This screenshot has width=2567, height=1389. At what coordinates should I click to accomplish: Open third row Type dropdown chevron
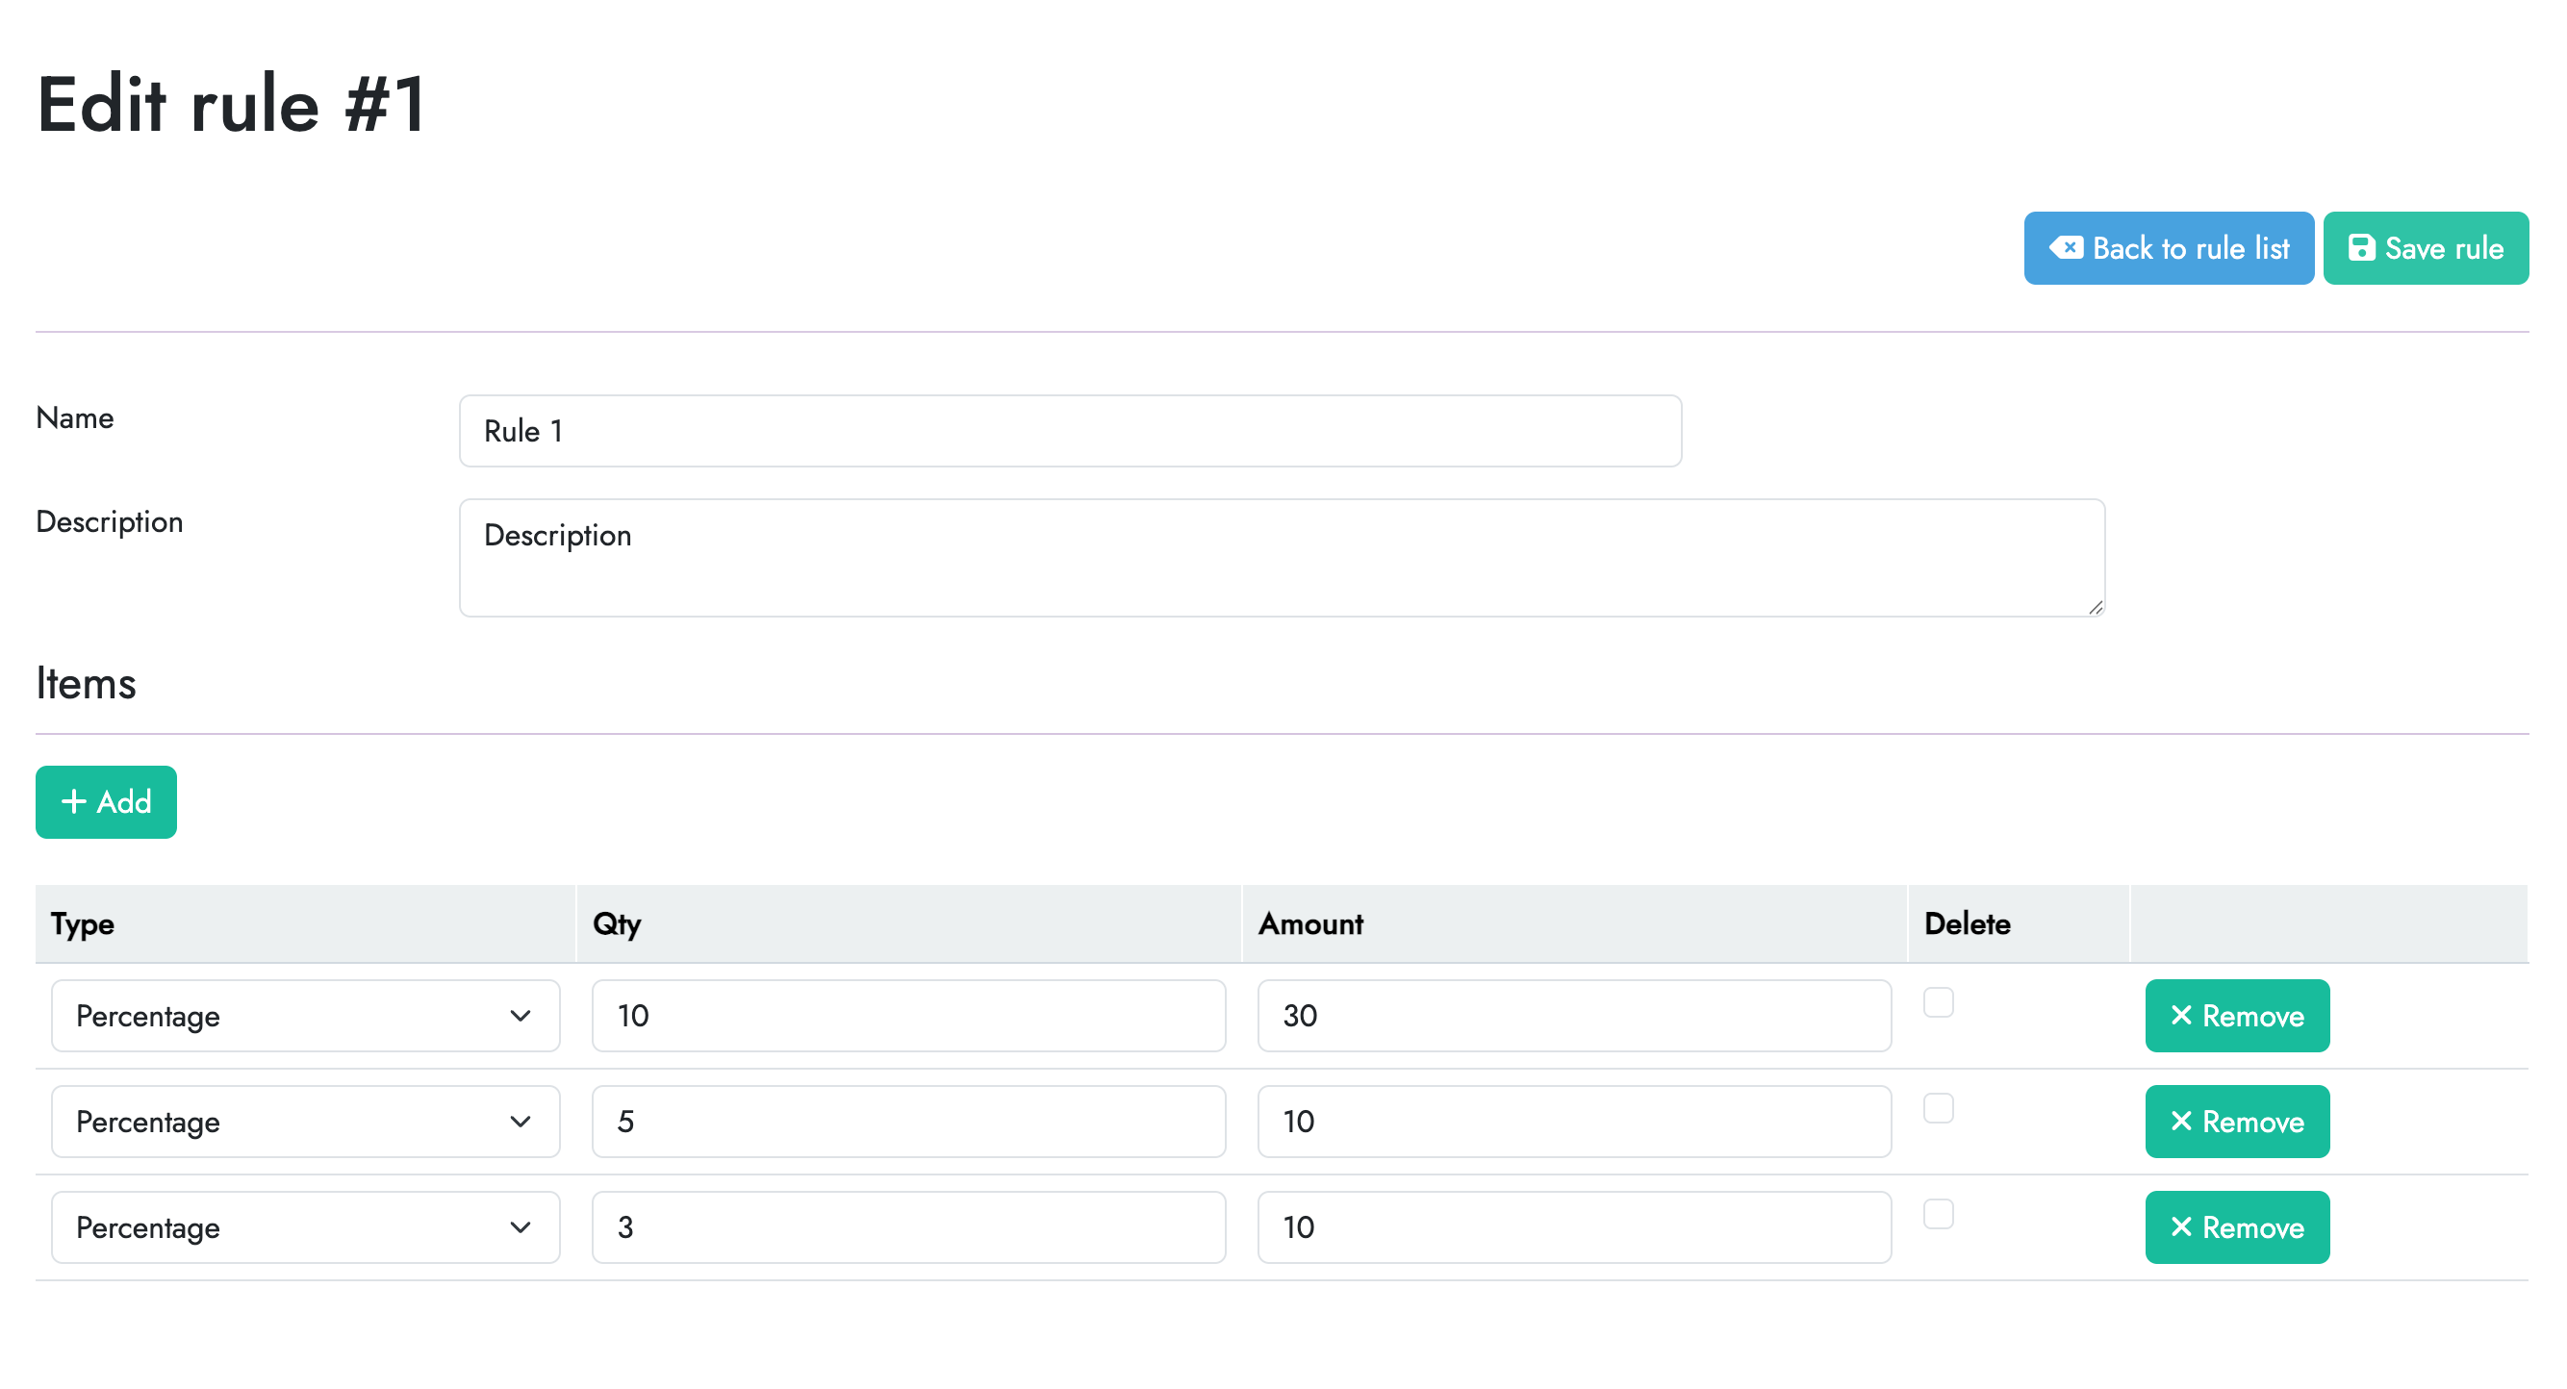click(520, 1226)
